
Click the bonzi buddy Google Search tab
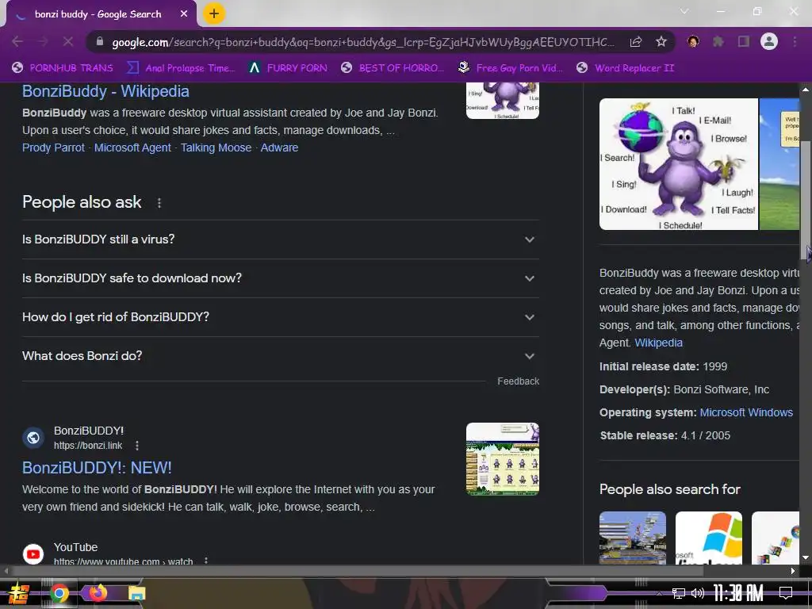98,14
